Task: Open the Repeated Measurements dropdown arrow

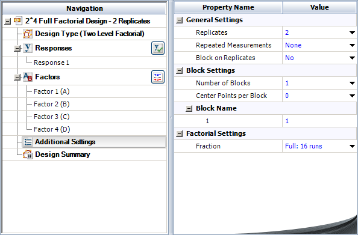Action: (352, 45)
